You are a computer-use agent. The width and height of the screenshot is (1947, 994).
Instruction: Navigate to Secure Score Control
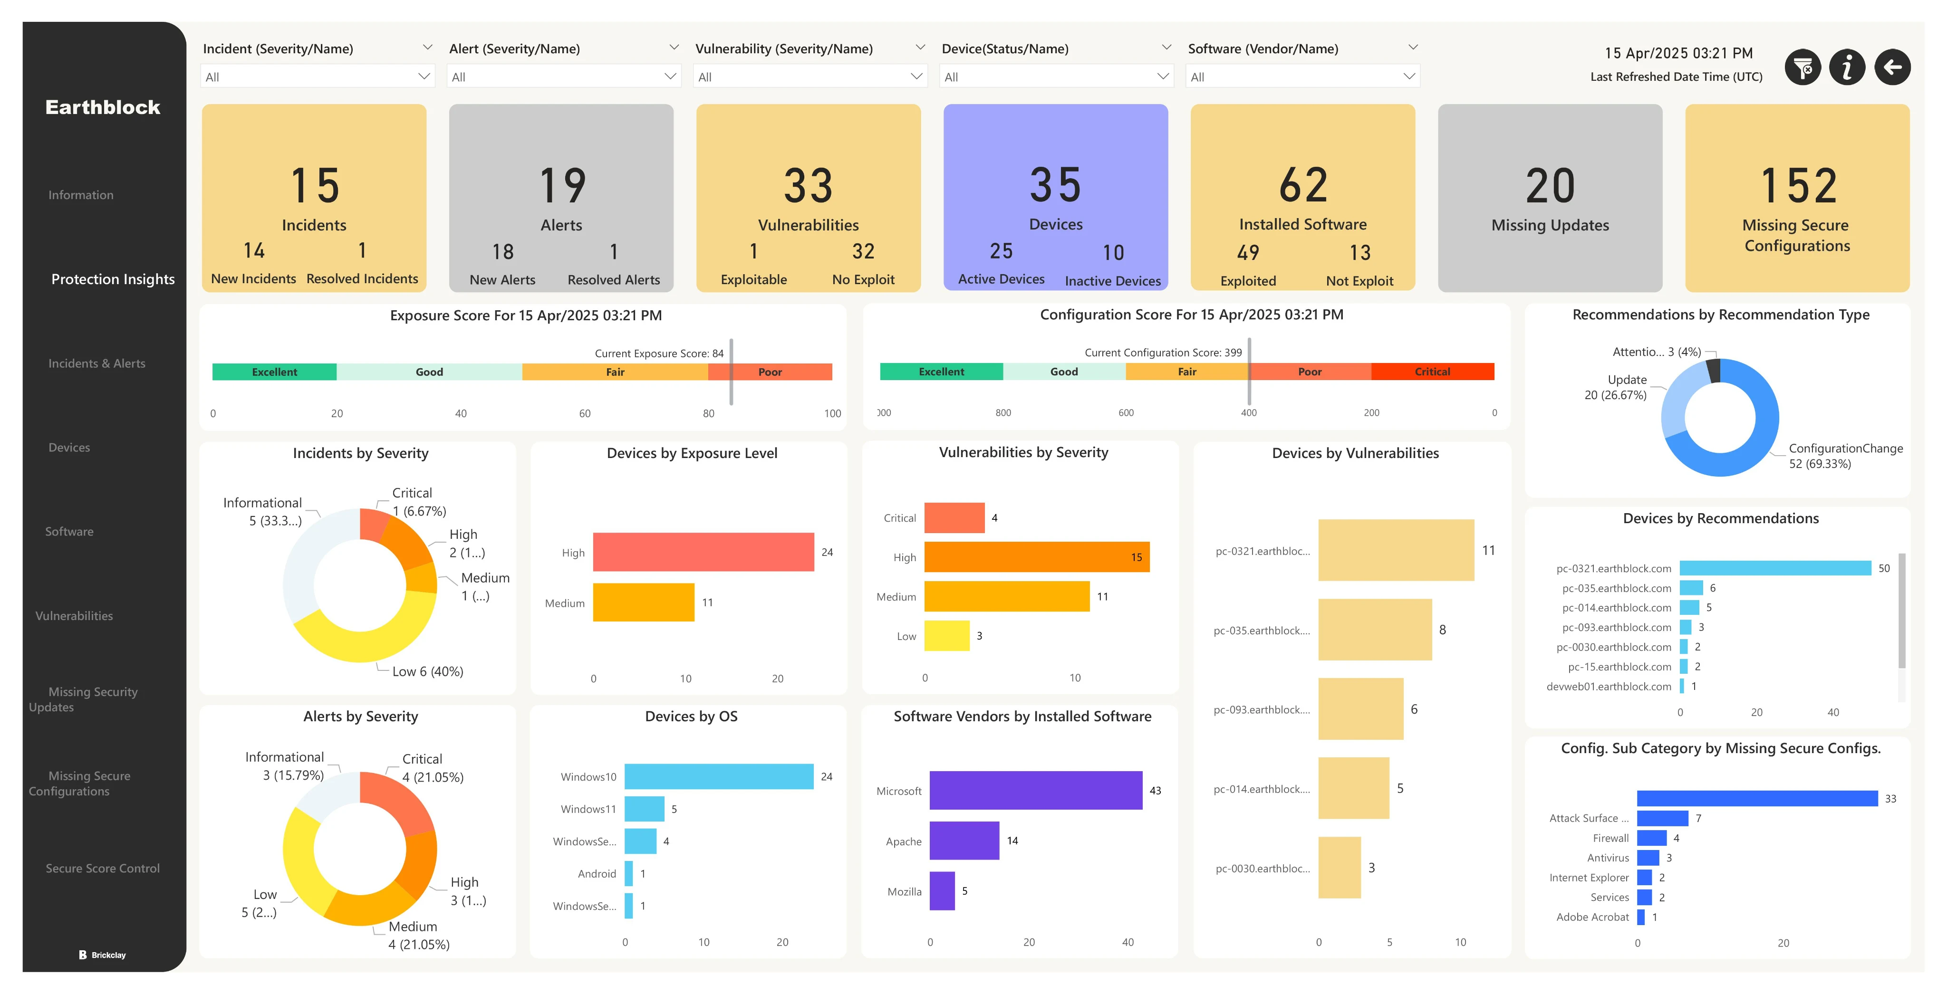(x=103, y=868)
